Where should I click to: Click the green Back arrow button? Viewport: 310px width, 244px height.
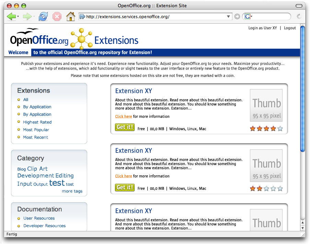click(x=11, y=16)
